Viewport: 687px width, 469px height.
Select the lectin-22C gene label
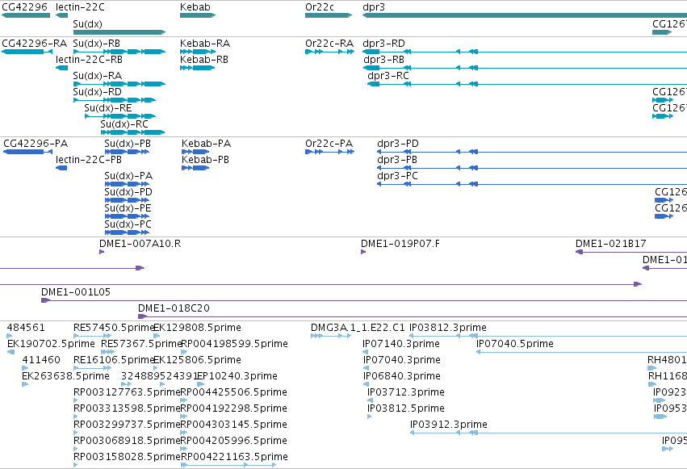80,7
